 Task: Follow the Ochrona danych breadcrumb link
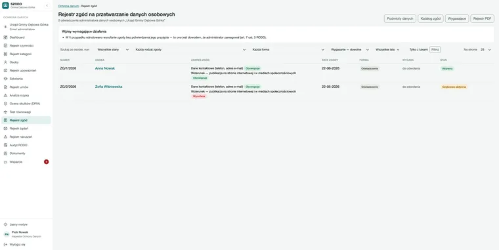(68, 6)
